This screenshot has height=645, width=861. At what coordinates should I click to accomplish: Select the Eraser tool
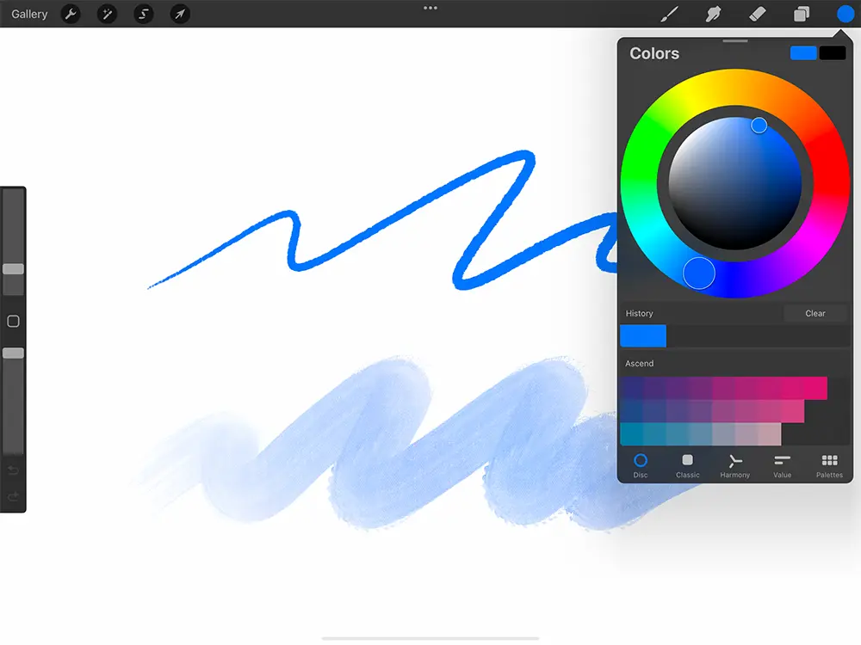coord(757,14)
